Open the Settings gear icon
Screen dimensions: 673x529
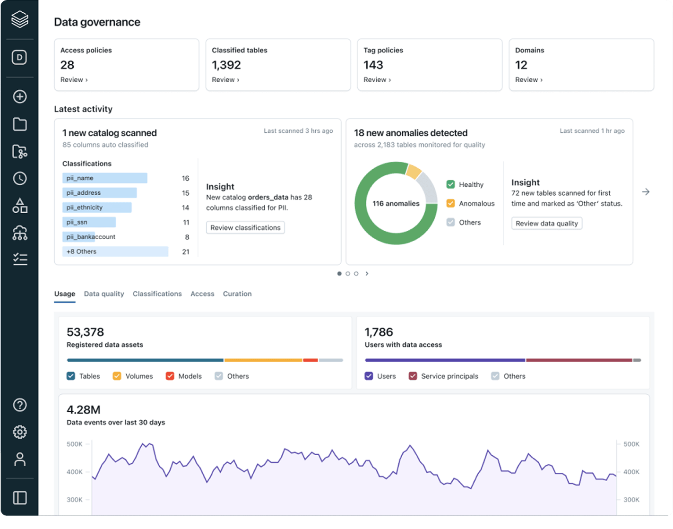click(20, 432)
